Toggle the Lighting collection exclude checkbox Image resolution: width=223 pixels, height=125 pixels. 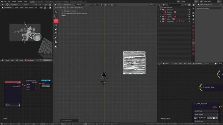tap(163, 17)
